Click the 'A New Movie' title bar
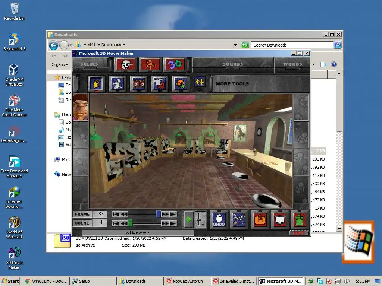Viewport: 382px width, 286px height. pos(138,233)
